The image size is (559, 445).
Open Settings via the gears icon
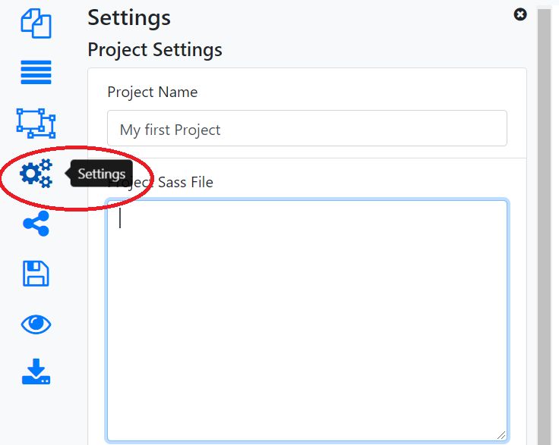pos(36,174)
